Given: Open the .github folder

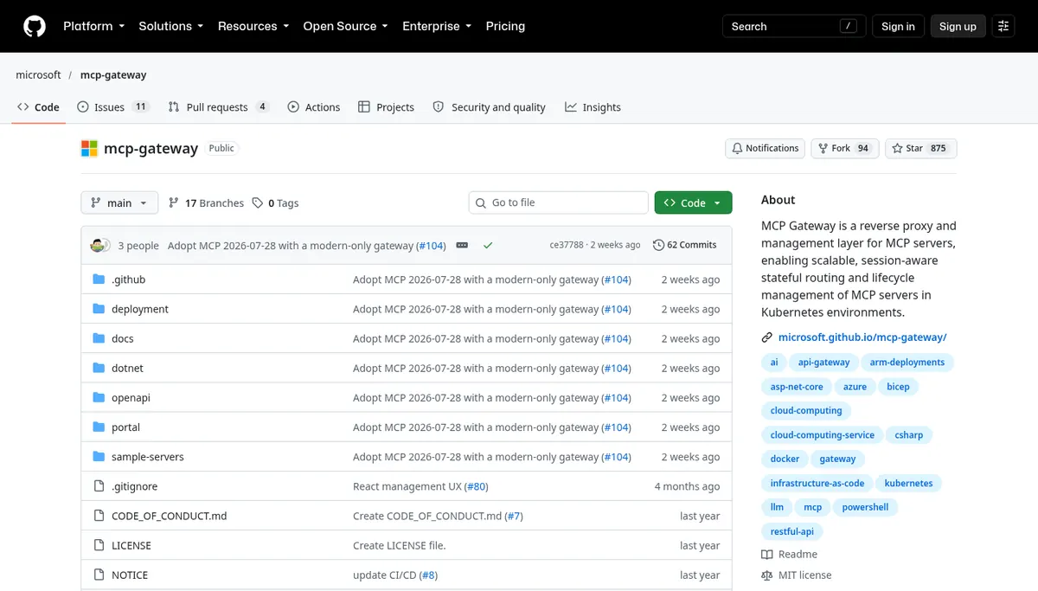Looking at the screenshot, I should (x=128, y=279).
